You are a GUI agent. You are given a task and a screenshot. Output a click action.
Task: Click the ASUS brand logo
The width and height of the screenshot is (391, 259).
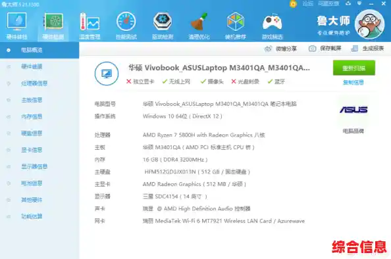click(353, 110)
